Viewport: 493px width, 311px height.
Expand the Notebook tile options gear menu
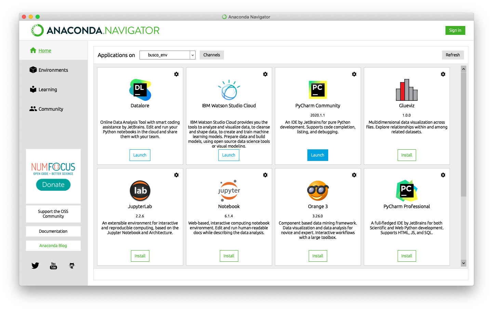(265, 175)
